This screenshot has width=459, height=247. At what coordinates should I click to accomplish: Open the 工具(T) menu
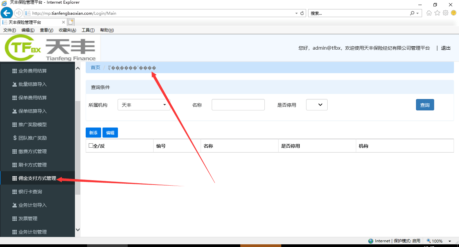coord(88,30)
